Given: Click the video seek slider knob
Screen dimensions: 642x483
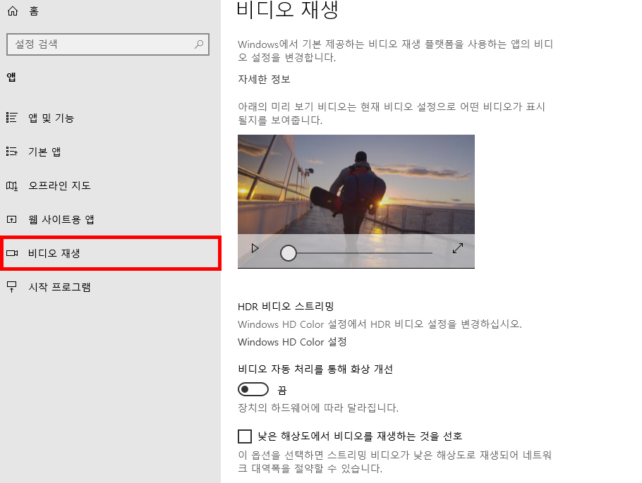Looking at the screenshot, I should 289,253.
